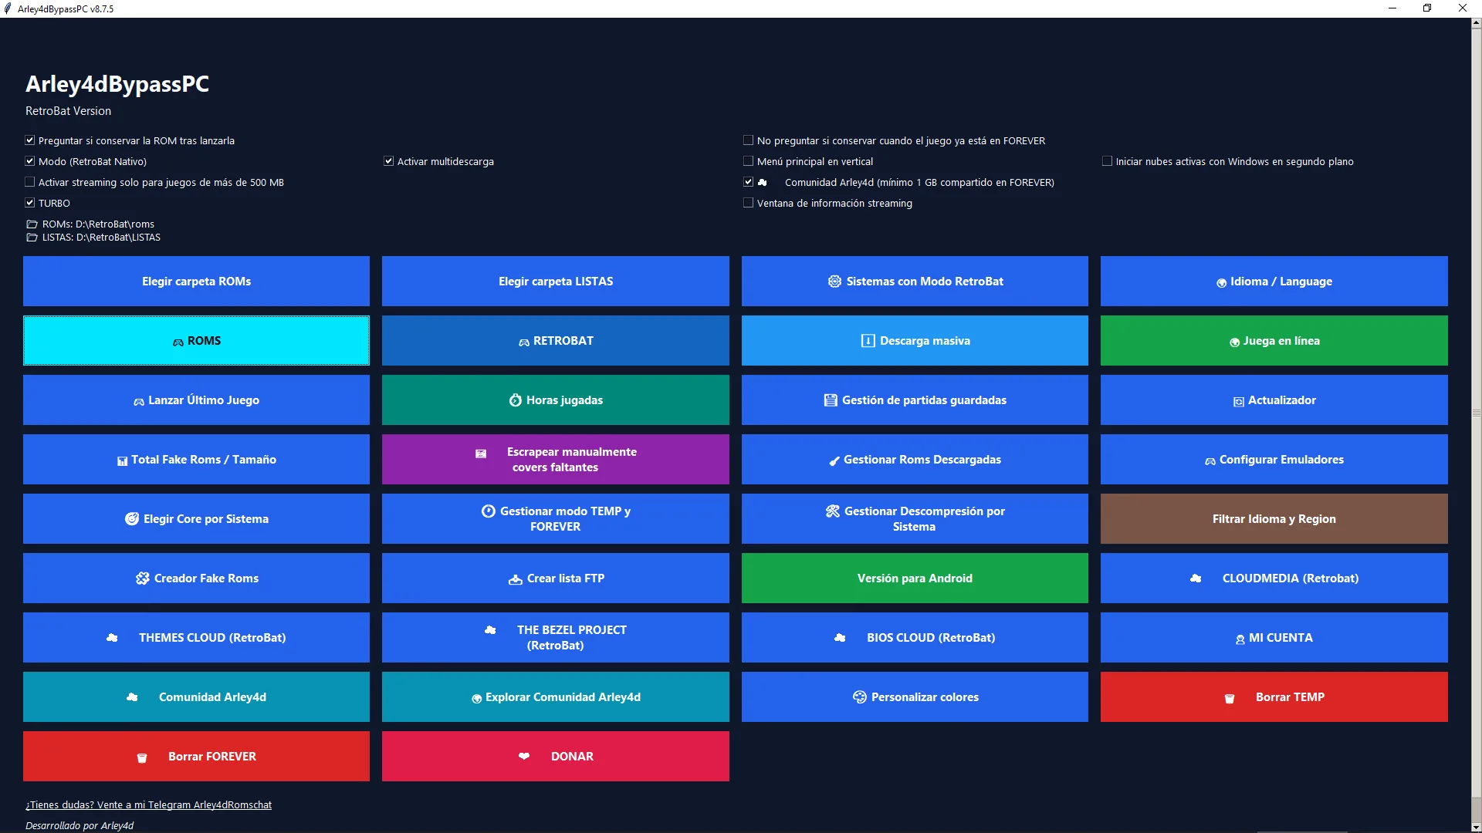Click the scrollbar down arrow
The image size is (1482, 833).
(1477, 828)
